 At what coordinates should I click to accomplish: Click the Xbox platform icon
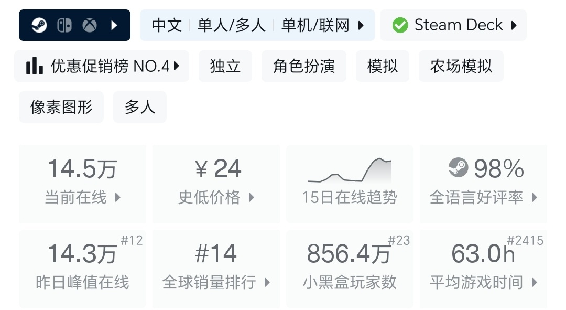pos(89,25)
